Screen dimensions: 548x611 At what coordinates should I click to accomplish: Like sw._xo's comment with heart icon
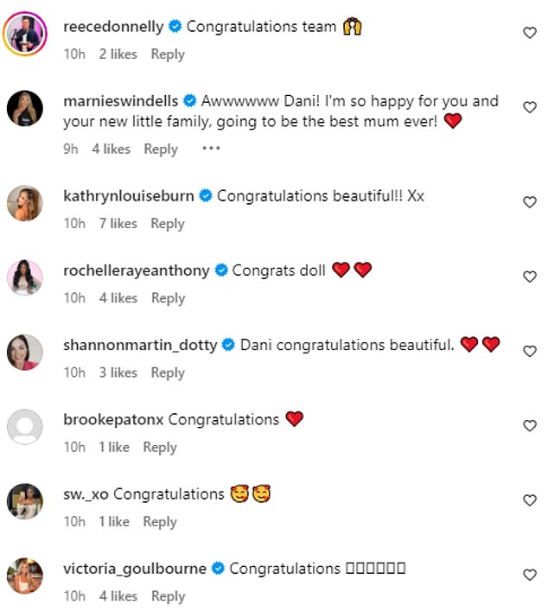click(x=530, y=500)
